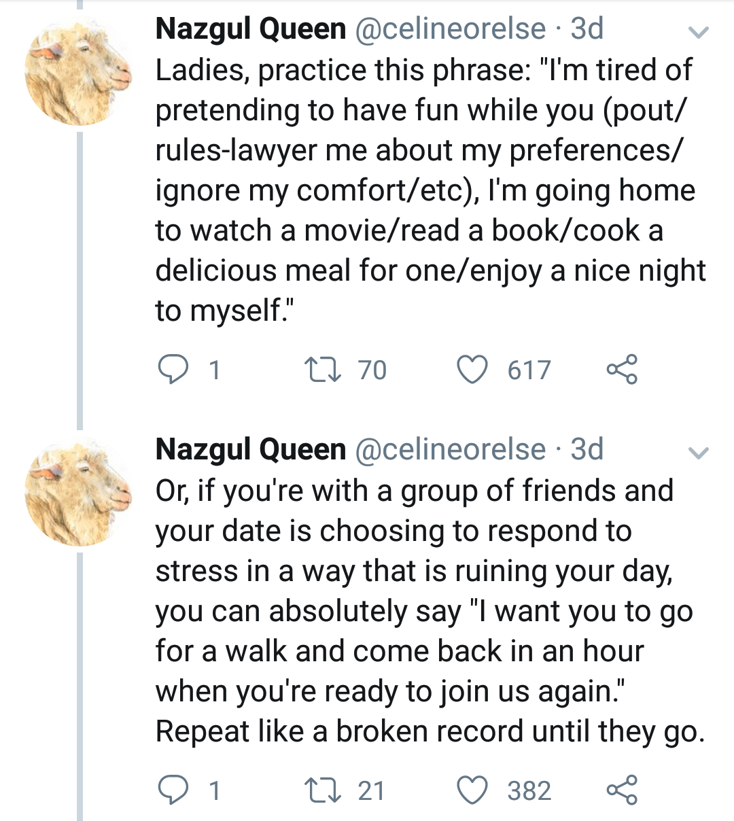Like the tweet with 382 likes
The height and width of the screenshot is (821, 734).
[472, 790]
